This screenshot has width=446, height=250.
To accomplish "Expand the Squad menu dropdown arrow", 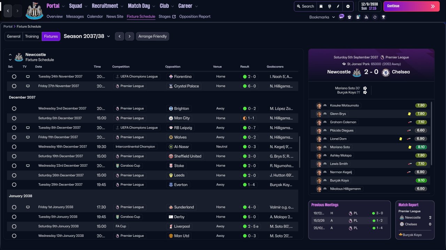I will tap(86, 6).
